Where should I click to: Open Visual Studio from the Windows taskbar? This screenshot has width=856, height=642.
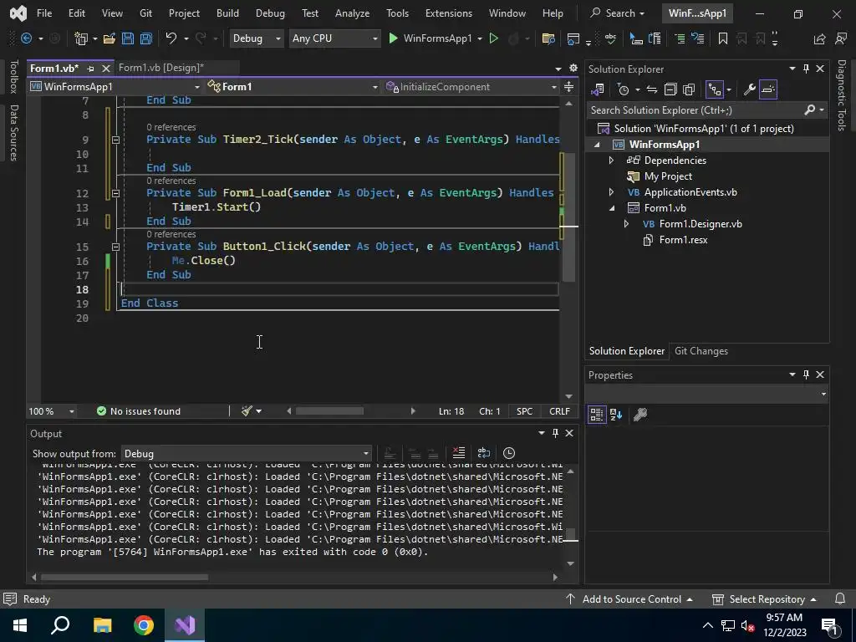point(185,625)
